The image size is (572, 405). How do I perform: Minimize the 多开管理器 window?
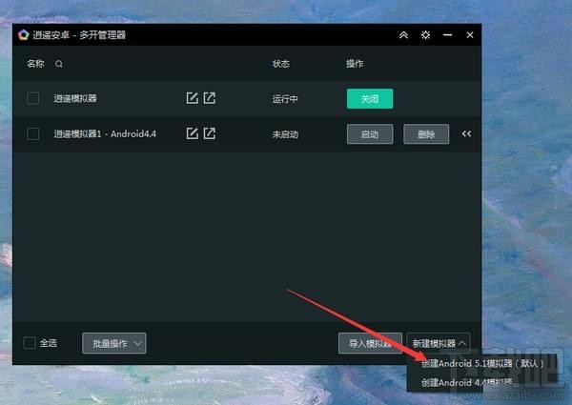pyautogui.click(x=448, y=35)
